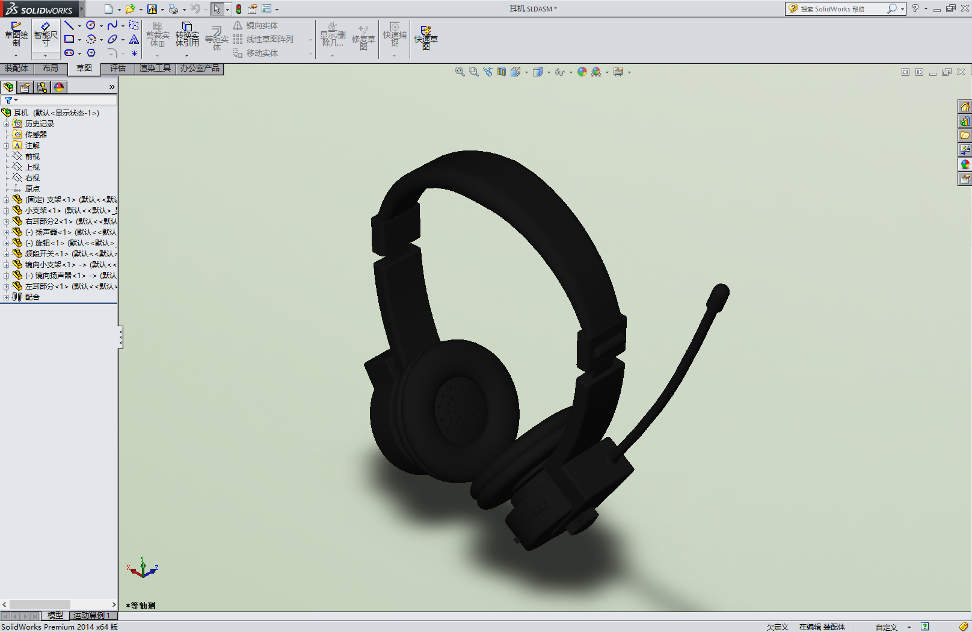Click the feature tree filter field
Image resolution: width=972 pixels, height=632 pixels.
(x=59, y=100)
